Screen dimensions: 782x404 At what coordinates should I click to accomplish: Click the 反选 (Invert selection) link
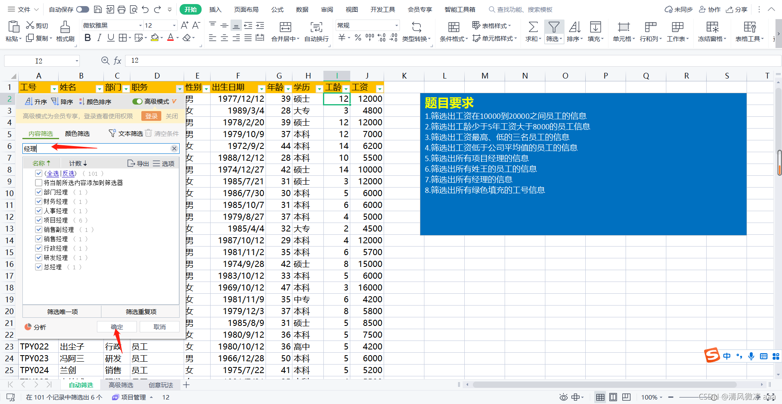68,173
